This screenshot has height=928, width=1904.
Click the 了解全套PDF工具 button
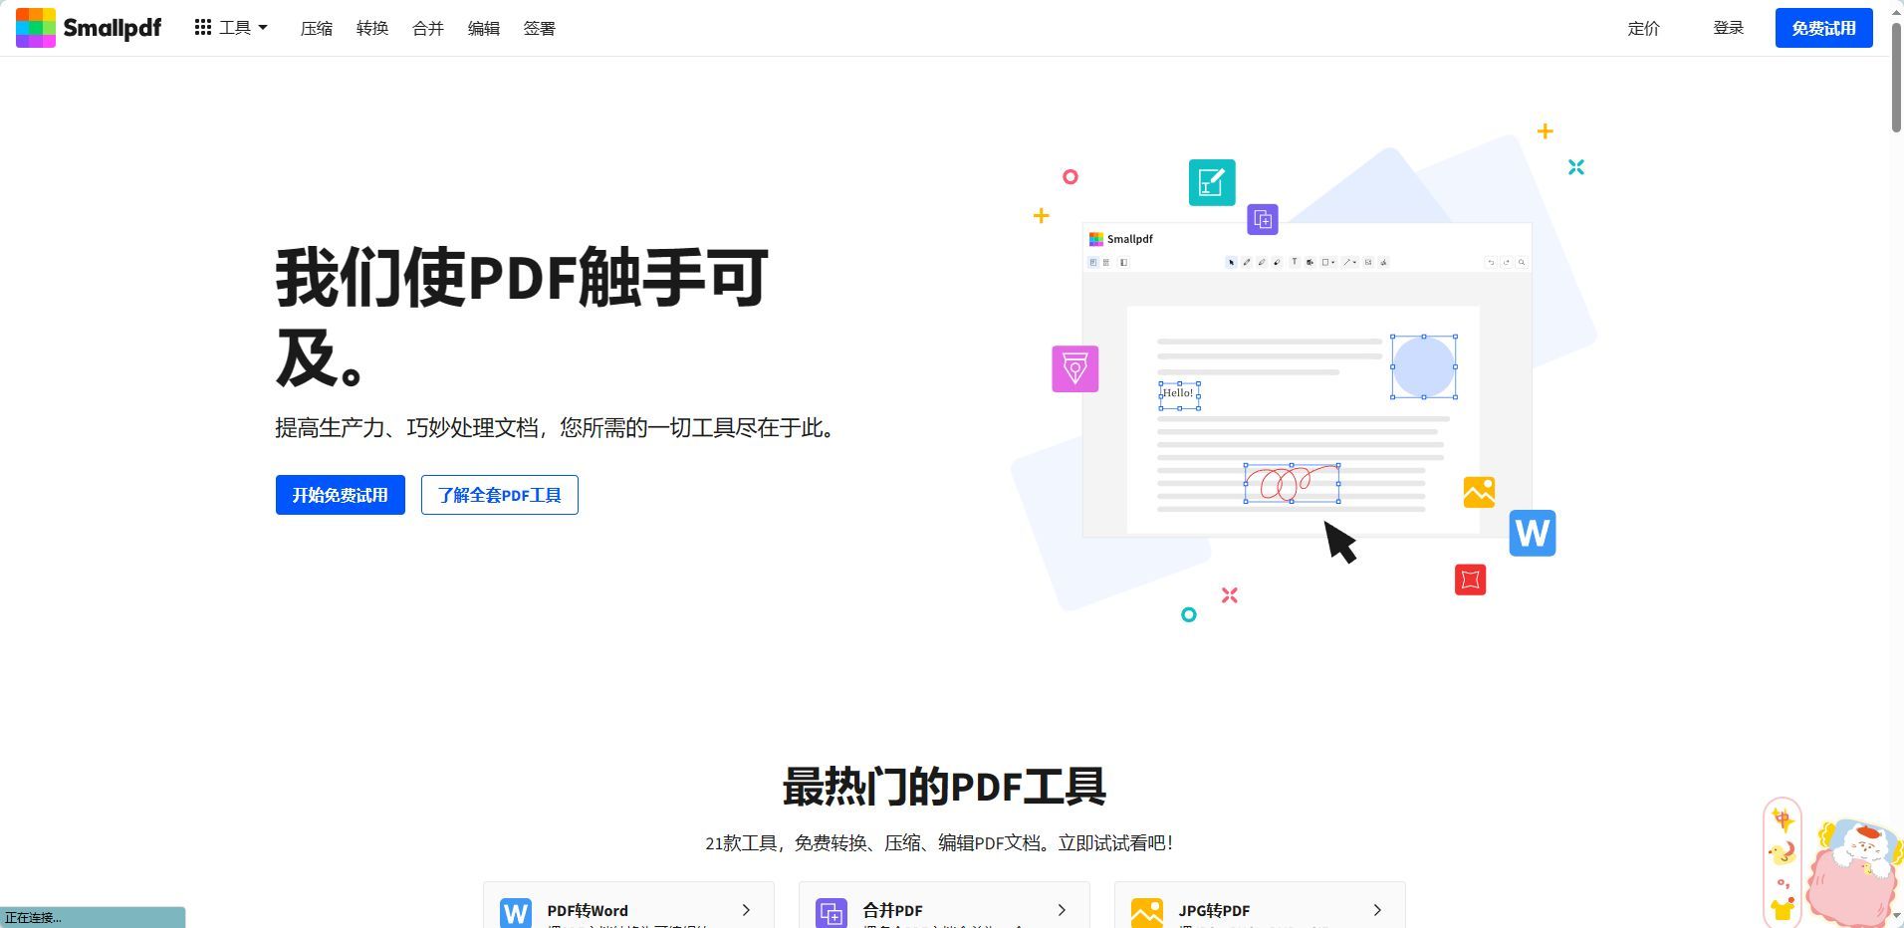(500, 495)
